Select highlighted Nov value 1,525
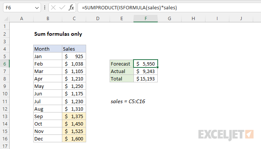The height and width of the screenshot is (149, 261). 74,131
